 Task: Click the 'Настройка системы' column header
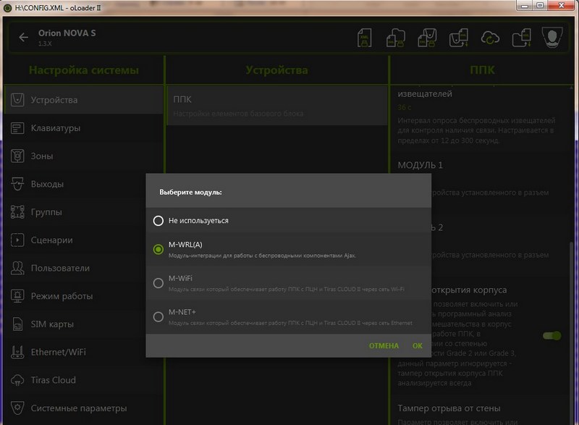84,70
